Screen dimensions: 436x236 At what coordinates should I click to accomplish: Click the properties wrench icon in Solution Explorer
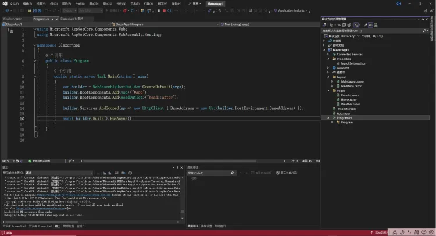[x=366, y=26]
